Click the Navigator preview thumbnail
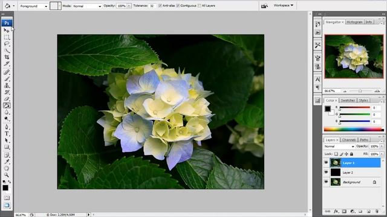Screen dimensions: 387x217 click(354, 57)
